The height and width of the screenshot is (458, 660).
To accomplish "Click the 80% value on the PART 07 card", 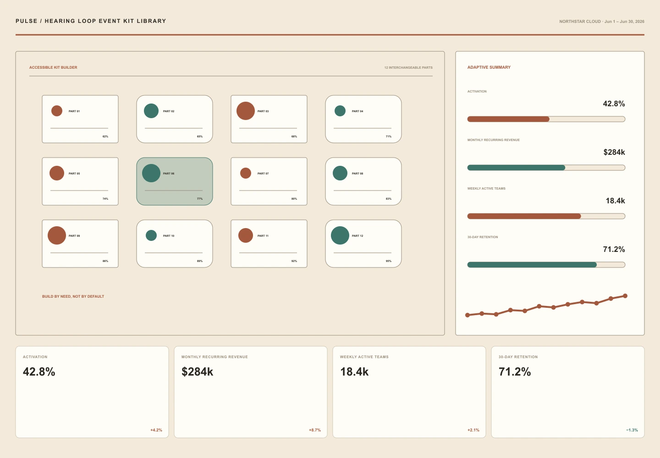I will click(294, 199).
